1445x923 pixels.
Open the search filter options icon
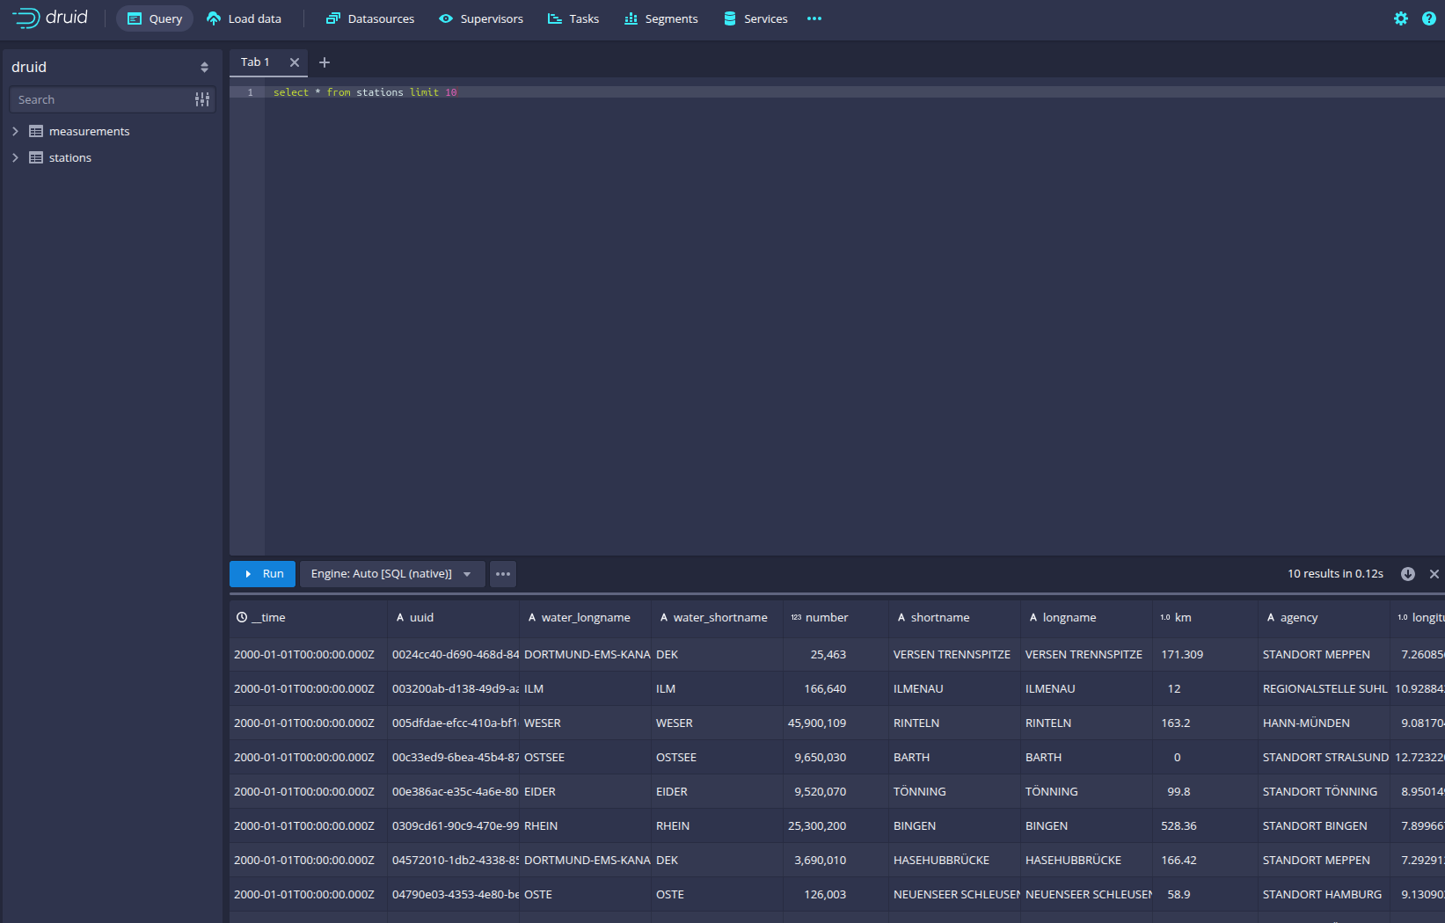(202, 100)
